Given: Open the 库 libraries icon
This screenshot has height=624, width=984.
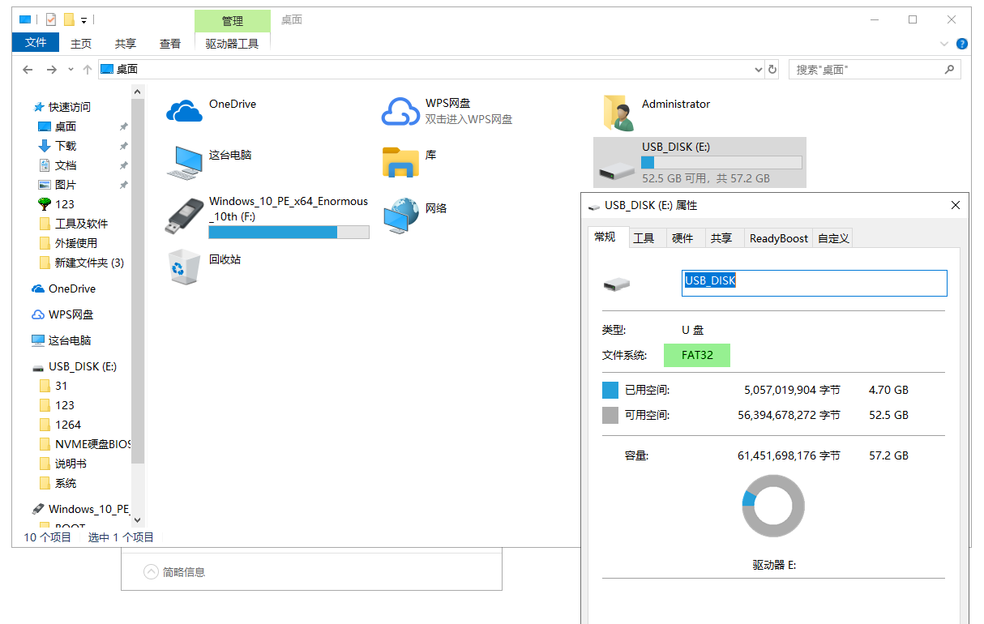Looking at the screenshot, I should pyautogui.click(x=400, y=162).
